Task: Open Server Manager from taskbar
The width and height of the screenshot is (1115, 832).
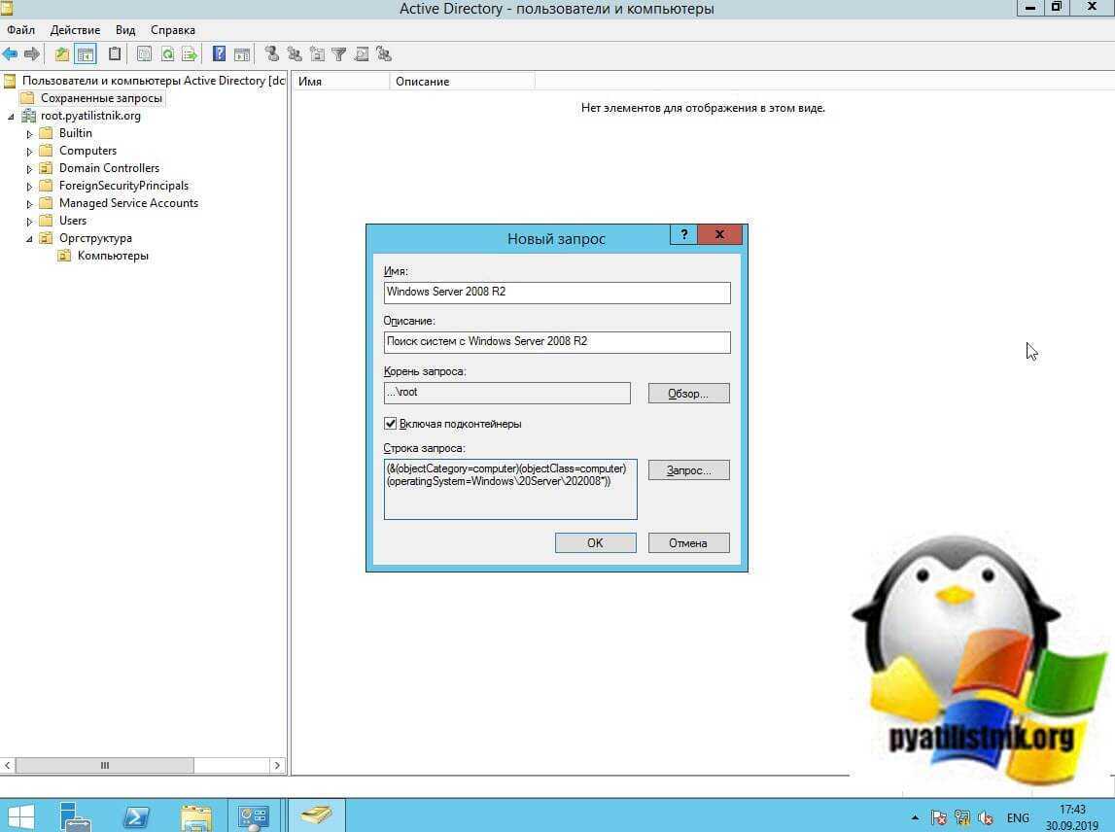Action: pyautogui.click(x=75, y=816)
